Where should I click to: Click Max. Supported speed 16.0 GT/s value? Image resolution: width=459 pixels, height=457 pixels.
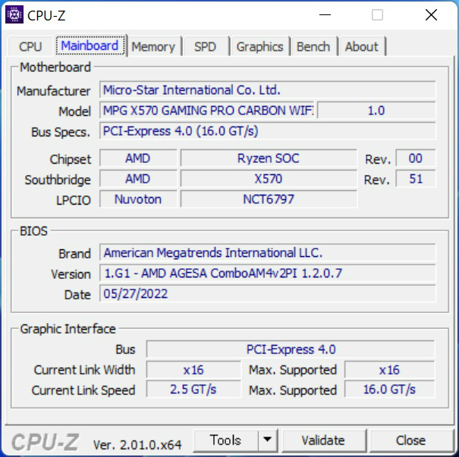[389, 390]
